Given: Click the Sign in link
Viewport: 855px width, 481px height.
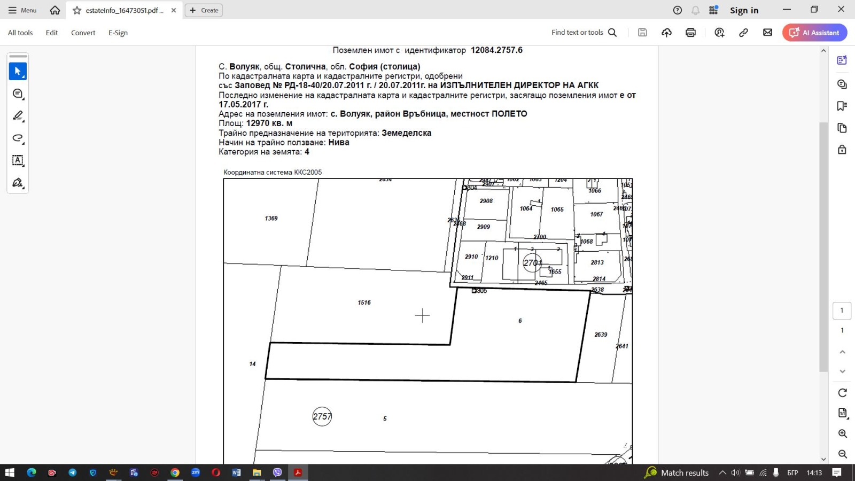Looking at the screenshot, I should point(744,10).
